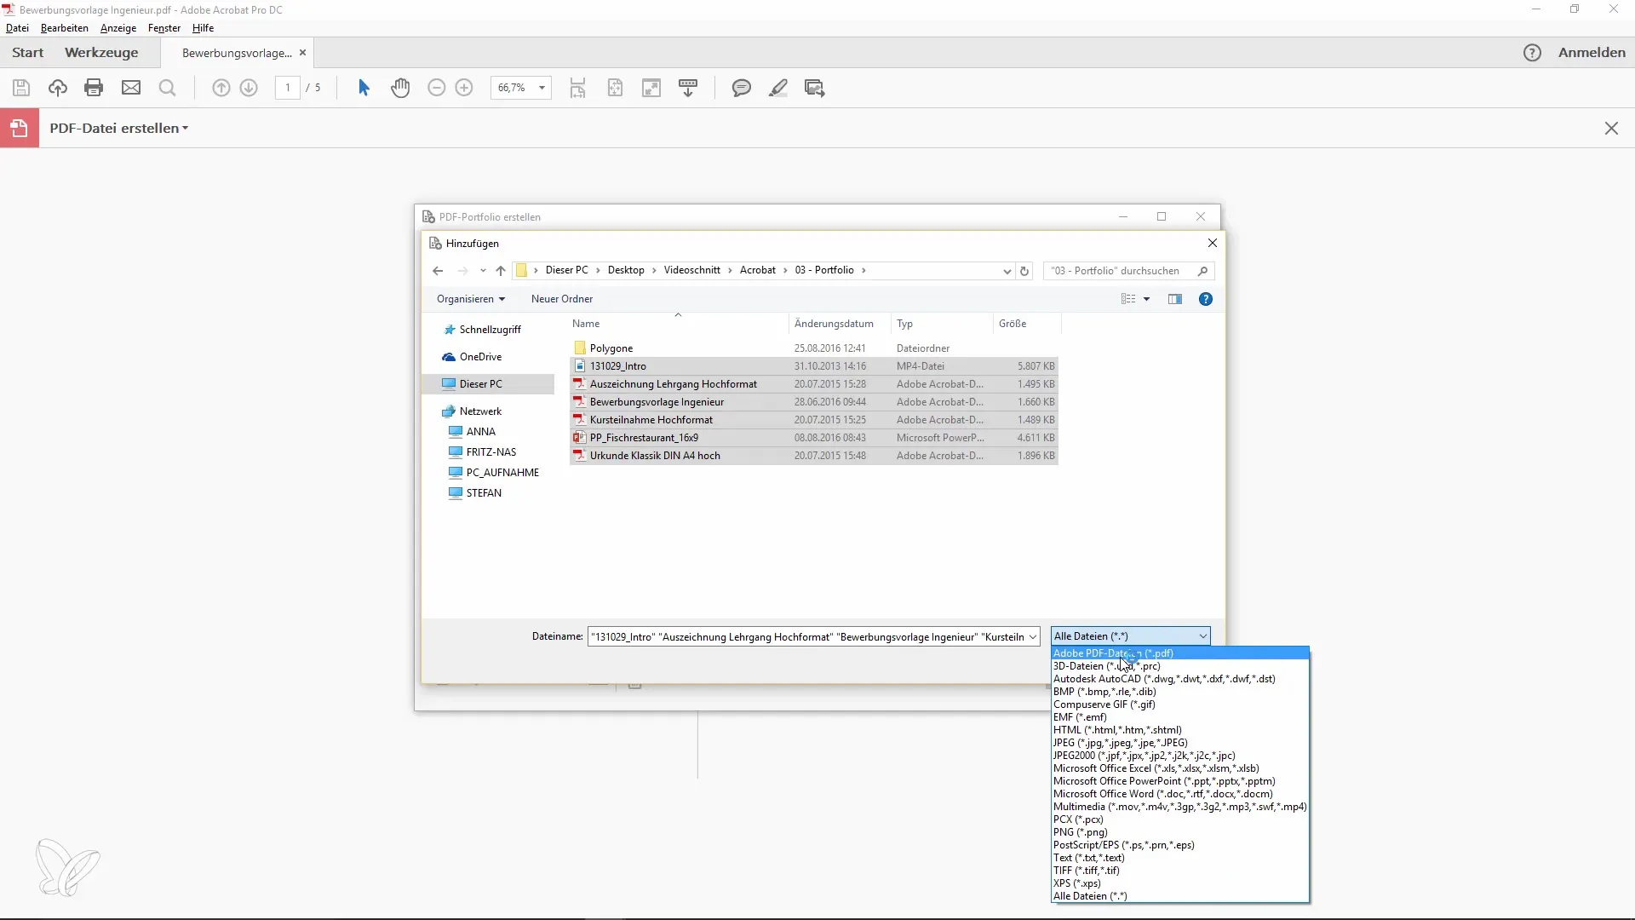Close the PDF-Datei erstellen tool panel
Viewport: 1635px width, 920px height.
1611,129
